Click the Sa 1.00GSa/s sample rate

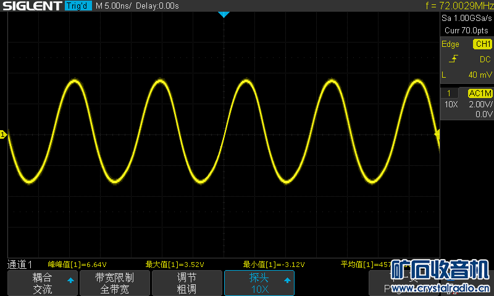coord(467,18)
